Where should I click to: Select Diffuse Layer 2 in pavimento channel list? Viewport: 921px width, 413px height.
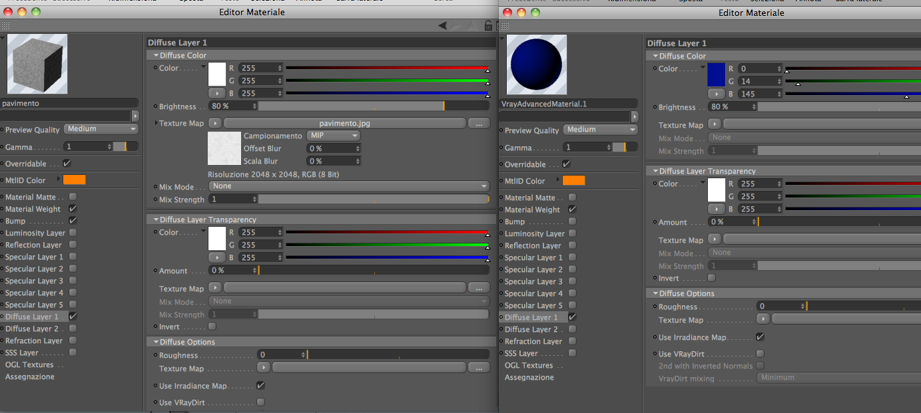point(32,329)
